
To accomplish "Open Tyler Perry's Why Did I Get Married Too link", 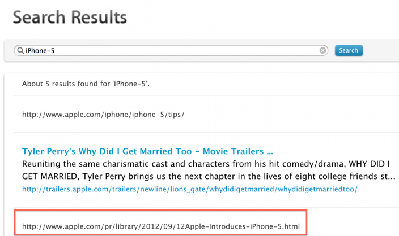I will 147,151.
